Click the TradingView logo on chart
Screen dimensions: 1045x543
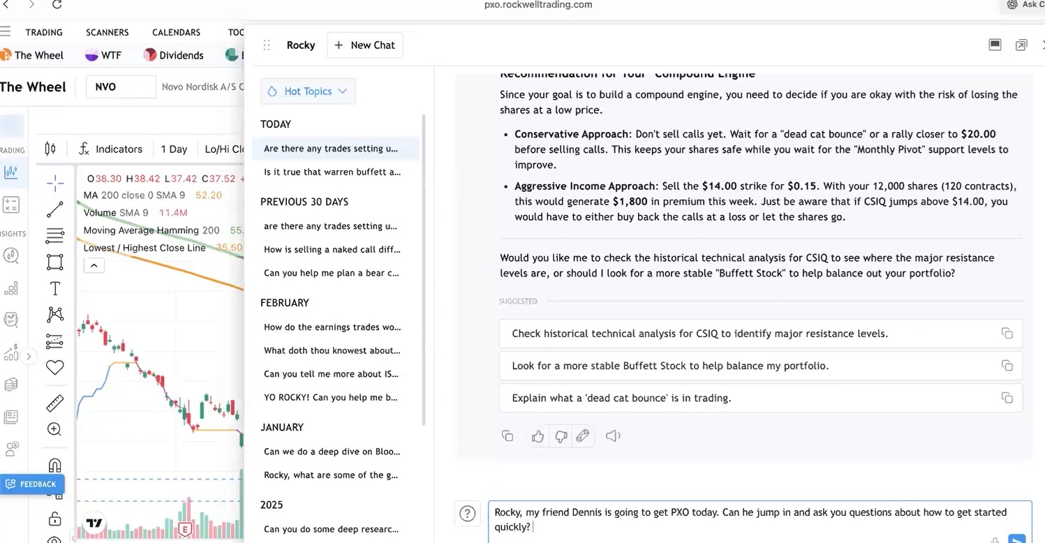(x=94, y=523)
